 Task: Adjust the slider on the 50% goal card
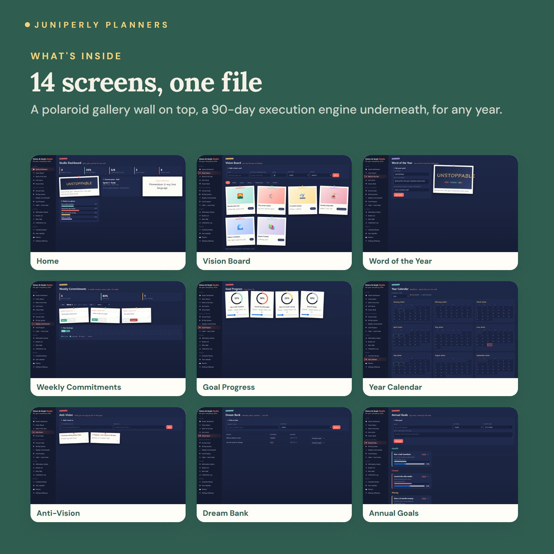pyautogui.click(x=262, y=315)
